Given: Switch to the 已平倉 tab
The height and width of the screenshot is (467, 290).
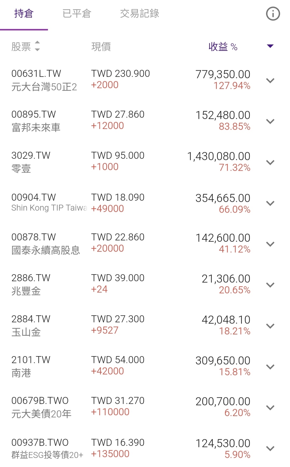Looking at the screenshot, I should [77, 13].
